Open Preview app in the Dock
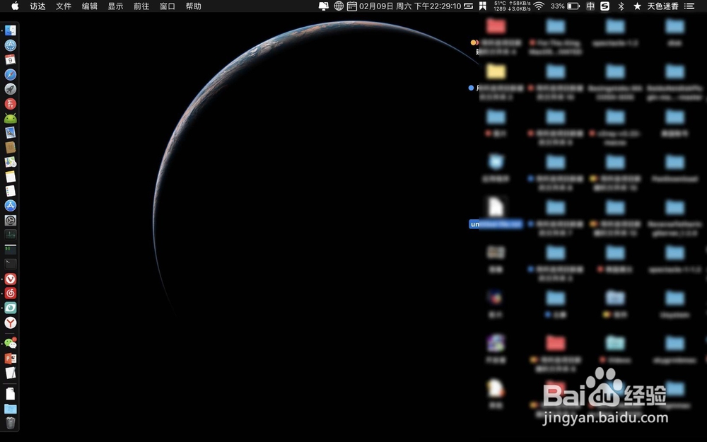Screen dimensions: 707x442 pos(11,133)
